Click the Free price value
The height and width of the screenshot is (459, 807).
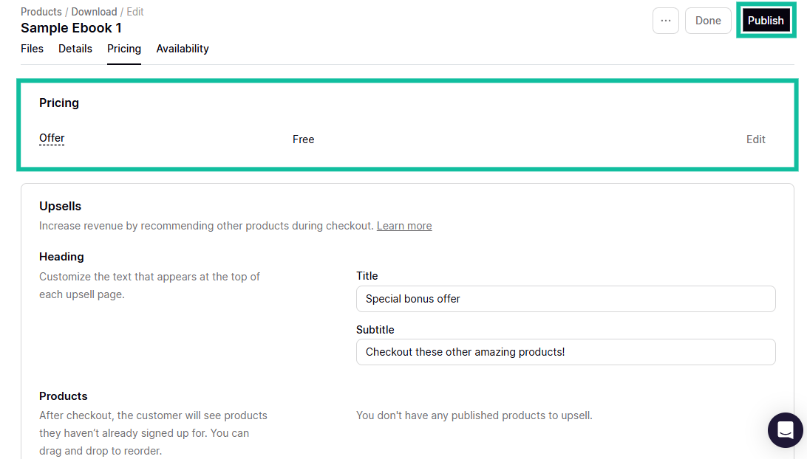[303, 139]
